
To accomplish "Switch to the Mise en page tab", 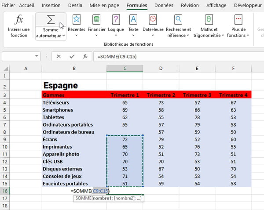I will (104, 5).
